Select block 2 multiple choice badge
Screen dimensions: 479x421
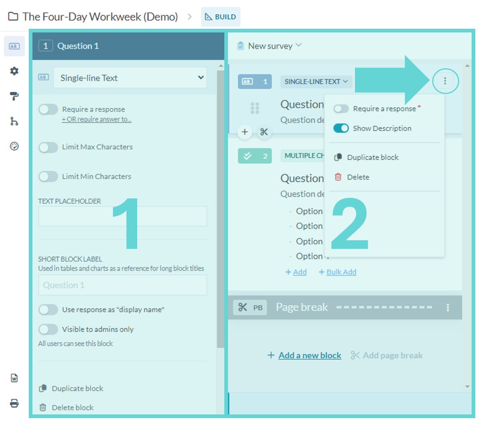pos(255,156)
